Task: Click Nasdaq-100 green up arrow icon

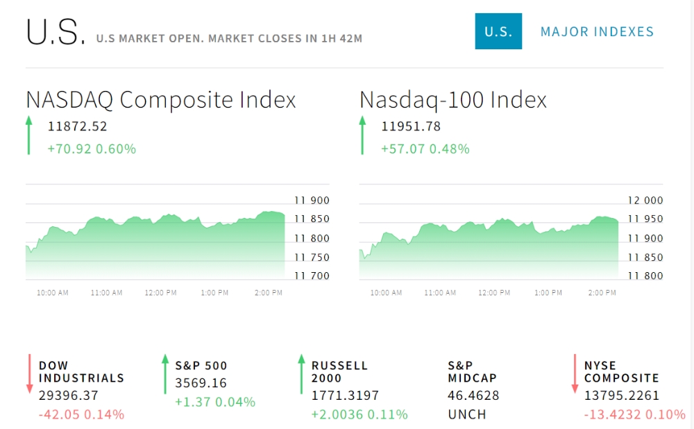Action: 362,135
